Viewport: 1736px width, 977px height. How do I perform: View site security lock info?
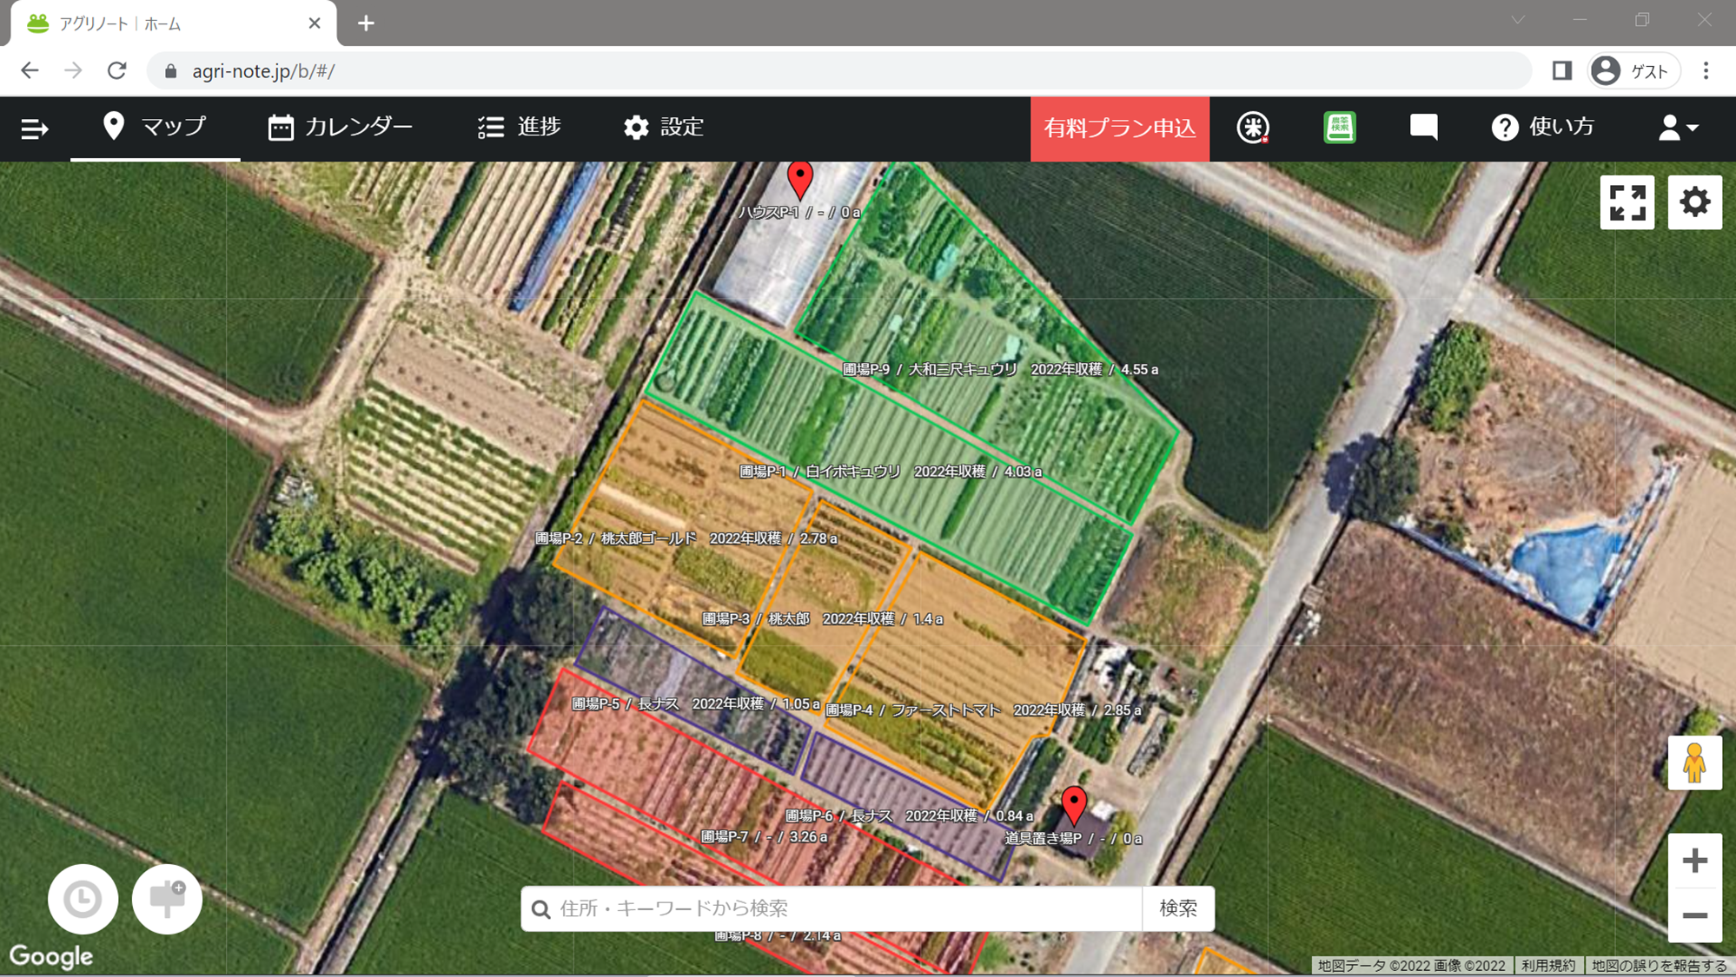[x=170, y=71]
